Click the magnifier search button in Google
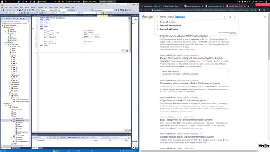This screenshot has width=270, height=152. tap(235, 17)
